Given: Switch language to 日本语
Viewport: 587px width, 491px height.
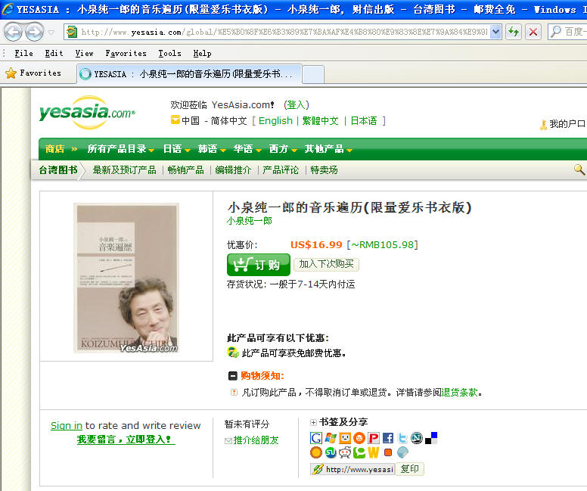Looking at the screenshot, I should tap(364, 120).
